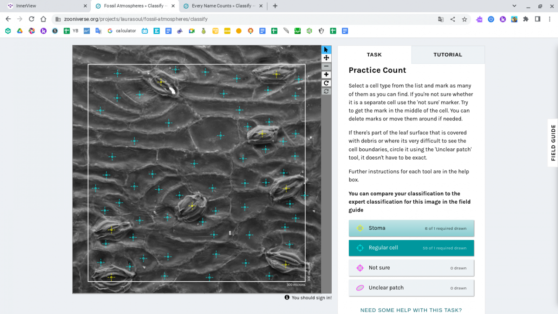Select the Stoma marking tool

[411, 228]
